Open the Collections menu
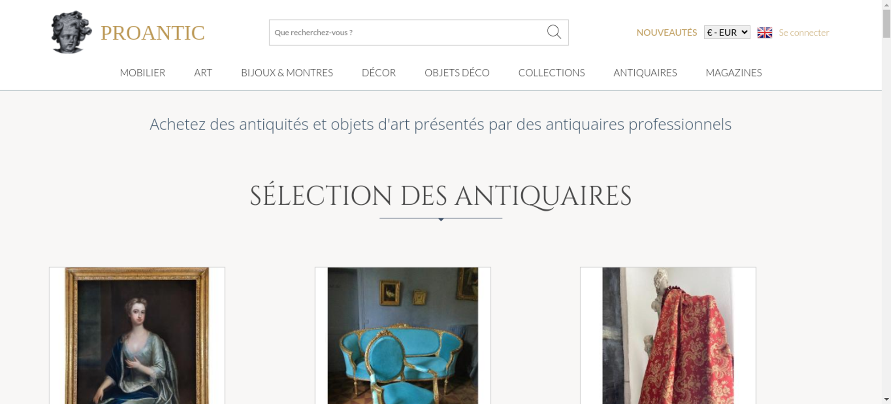 point(552,73)
